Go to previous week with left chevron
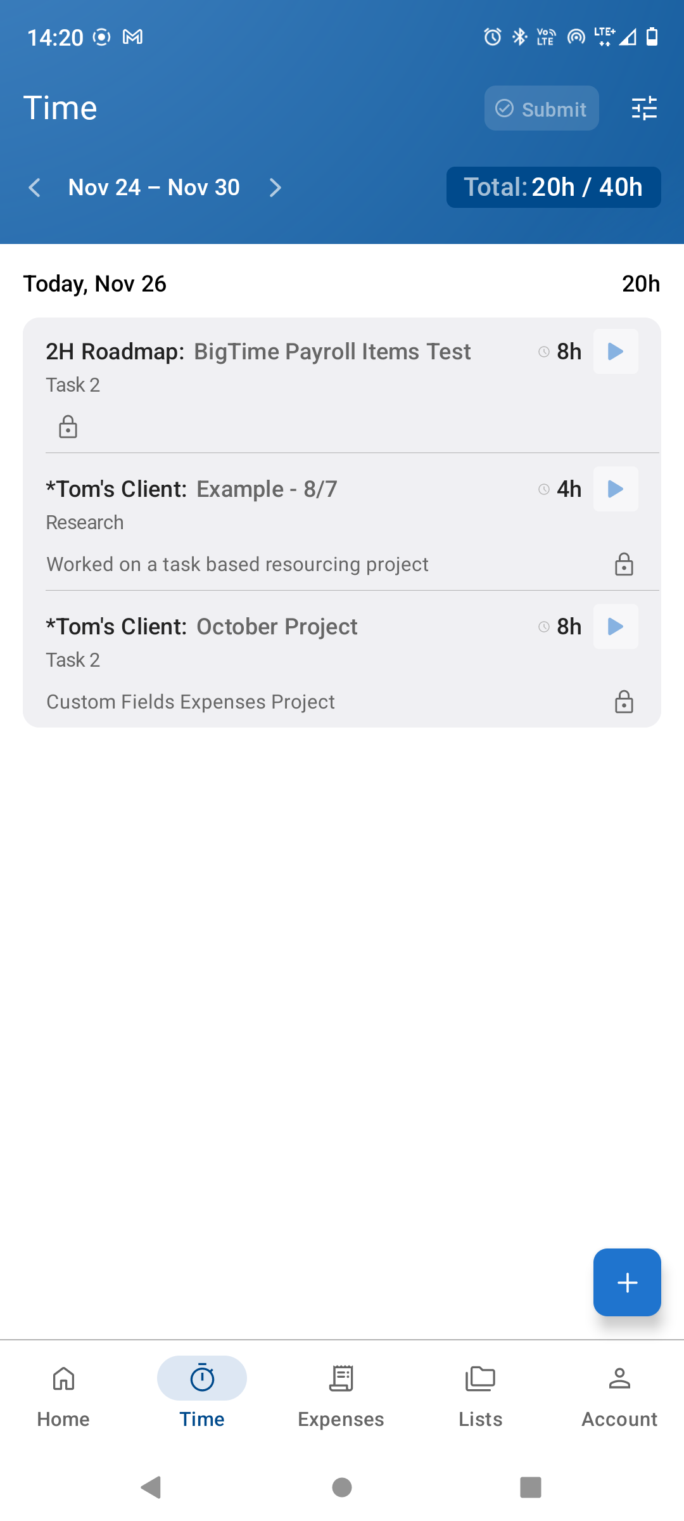This screenshot has height=1521, width=684. click(x=36, y=187)
